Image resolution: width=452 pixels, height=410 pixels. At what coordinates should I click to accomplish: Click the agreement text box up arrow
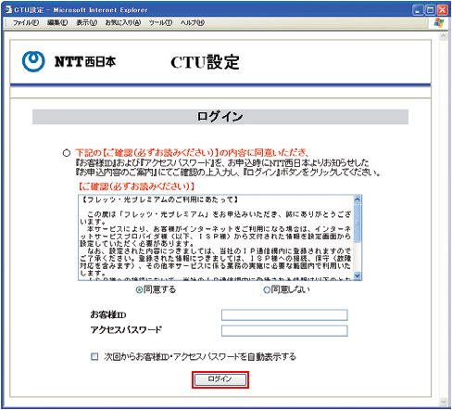(x=358, y=199)
